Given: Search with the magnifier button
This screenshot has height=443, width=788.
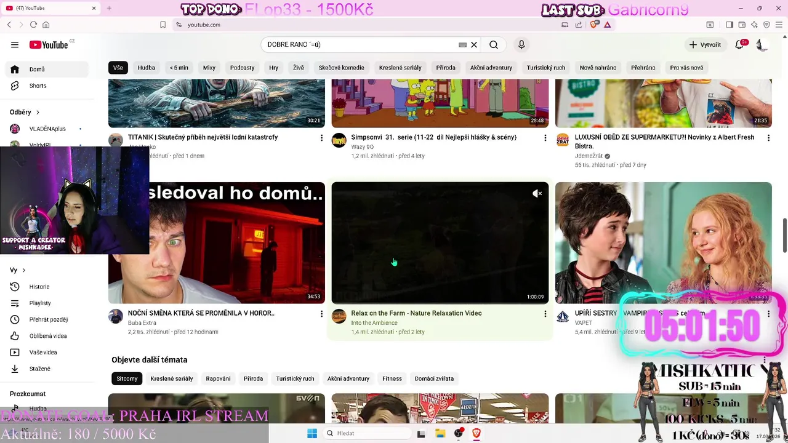Looking at the screenshot, I should [x=494, y=45].
